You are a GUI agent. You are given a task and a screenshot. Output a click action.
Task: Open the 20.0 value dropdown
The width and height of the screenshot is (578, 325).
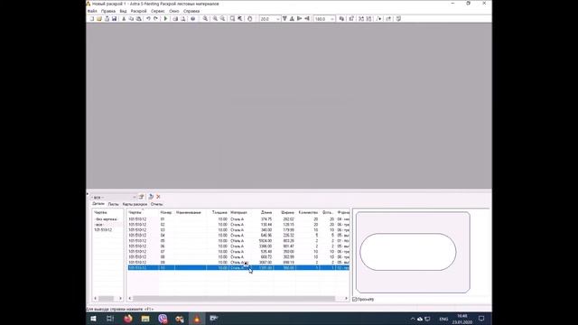tap(278, 19)
